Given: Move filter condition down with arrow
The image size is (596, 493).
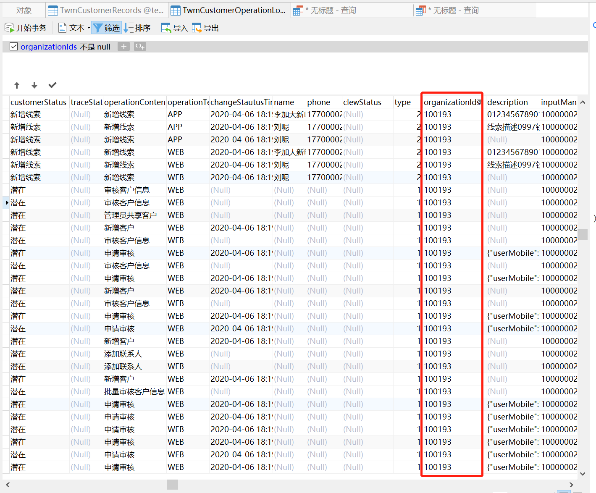Looking at the screenshot, I should coord(34,85).
